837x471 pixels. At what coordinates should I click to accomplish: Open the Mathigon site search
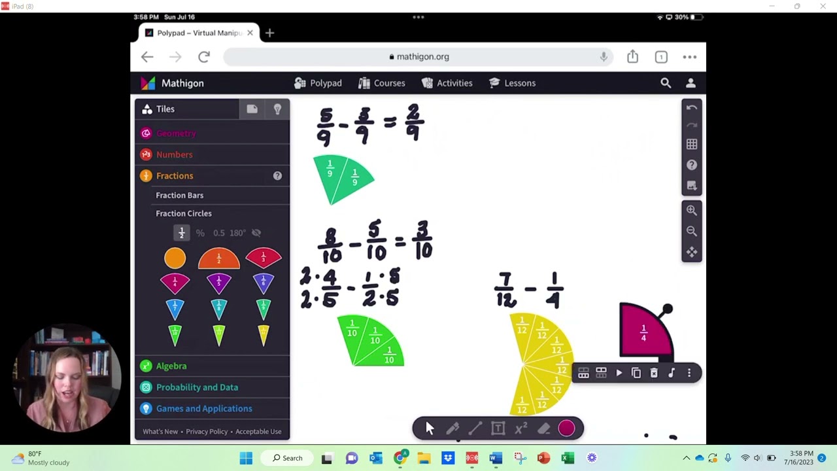coord(666,83)
